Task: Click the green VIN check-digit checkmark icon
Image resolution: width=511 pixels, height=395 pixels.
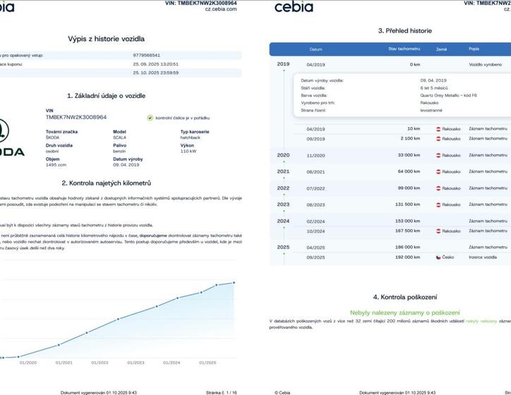Action: (x=150, y=118)
